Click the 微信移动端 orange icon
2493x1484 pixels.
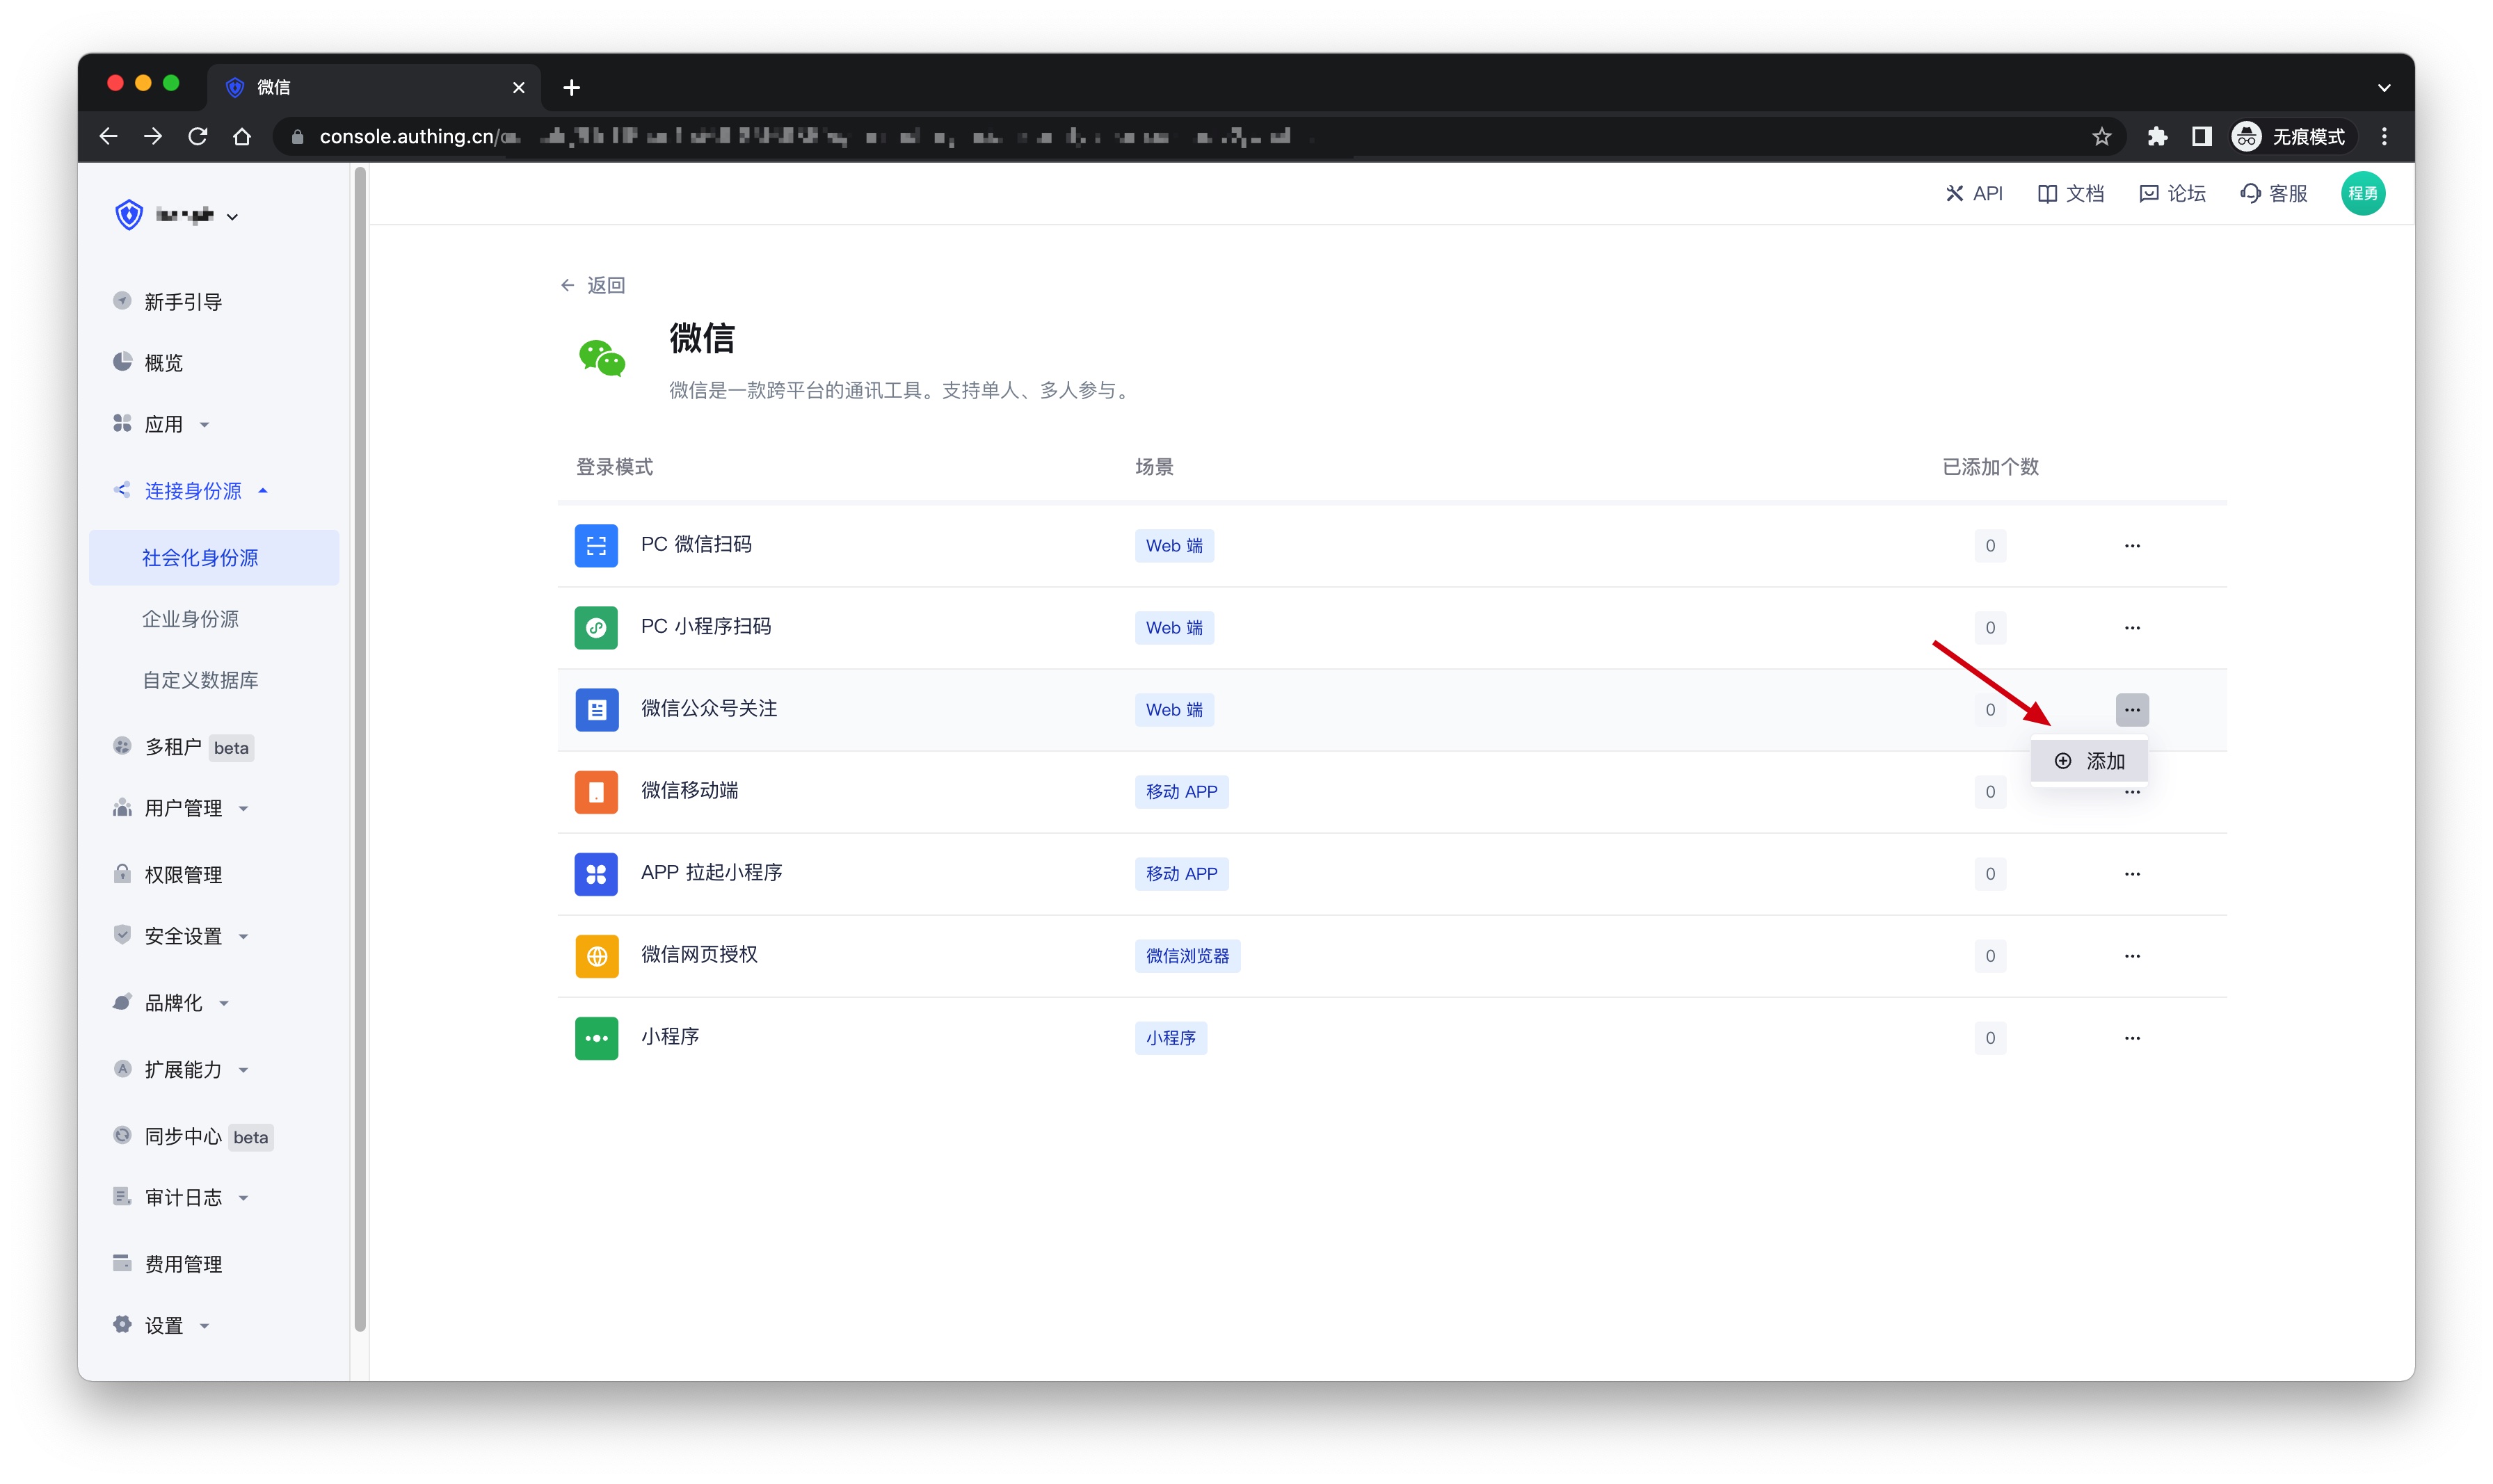(596, 791)
